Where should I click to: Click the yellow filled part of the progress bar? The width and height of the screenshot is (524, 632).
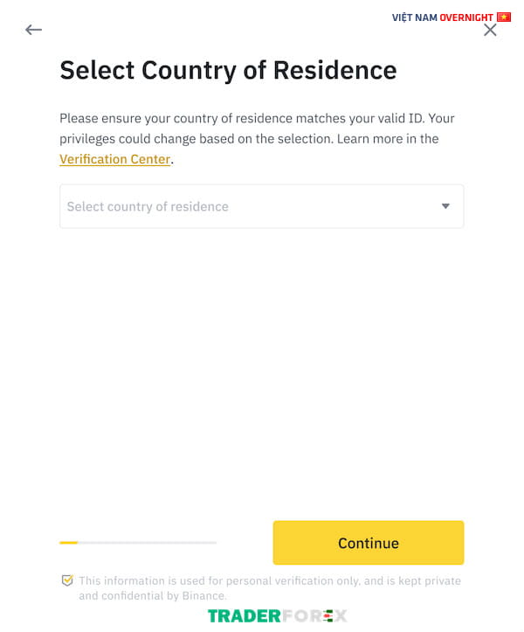pos(68,543)
